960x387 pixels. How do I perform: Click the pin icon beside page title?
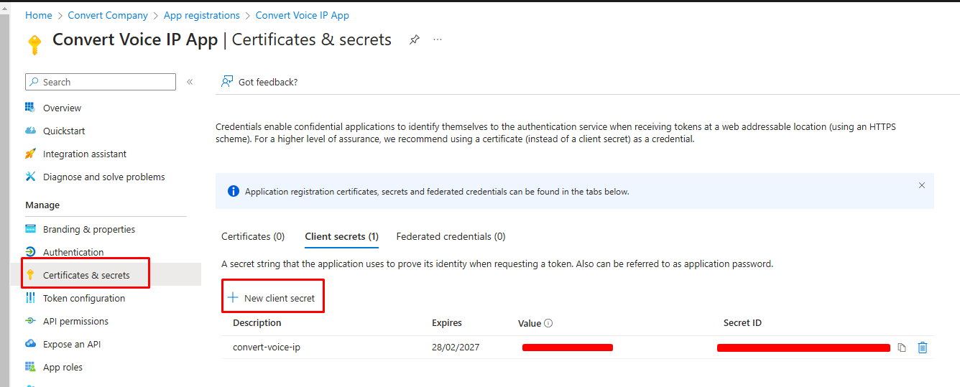pyautogui.click(x=415, y=40)
